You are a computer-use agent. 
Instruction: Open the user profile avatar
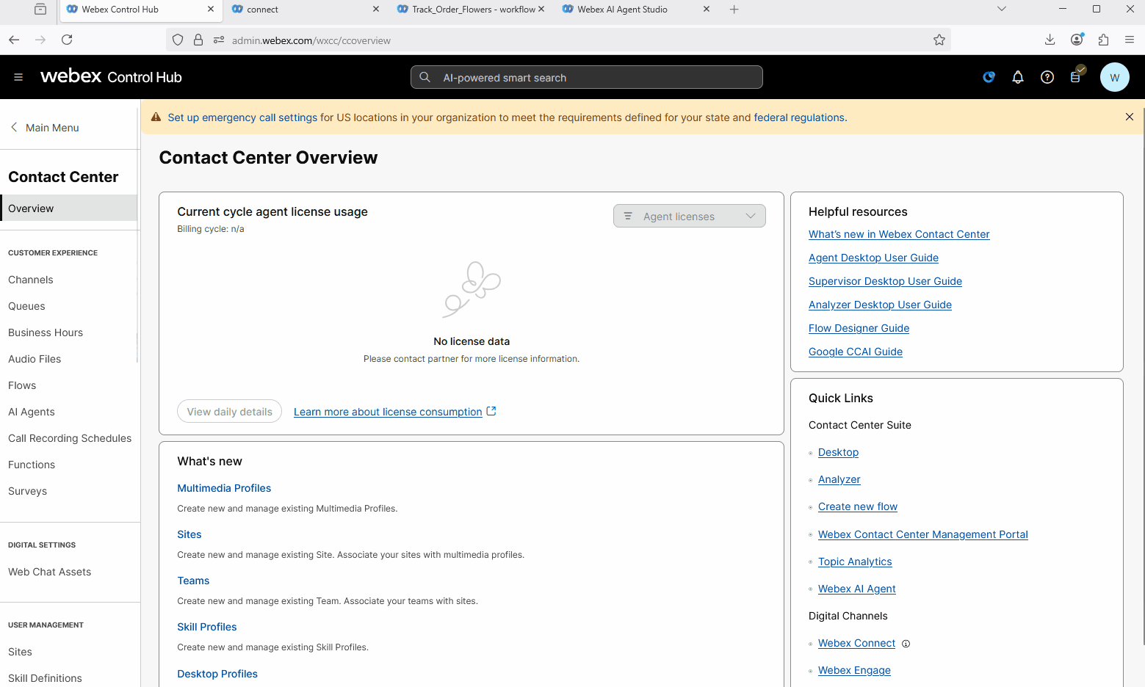pos(1113,77)
